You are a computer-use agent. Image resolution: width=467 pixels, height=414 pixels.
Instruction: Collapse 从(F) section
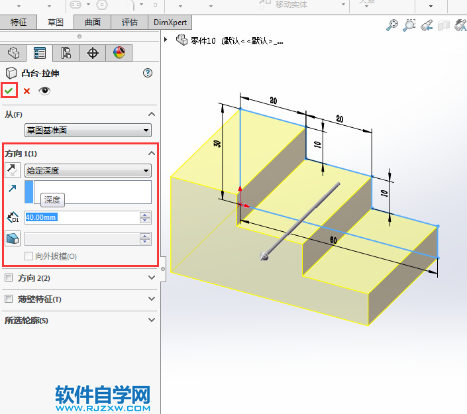pyautogui.click(x=152, y=115)
